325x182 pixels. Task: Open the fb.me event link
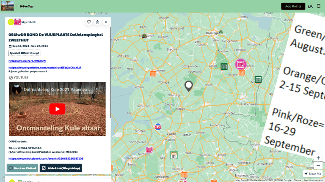pos(27,61)
